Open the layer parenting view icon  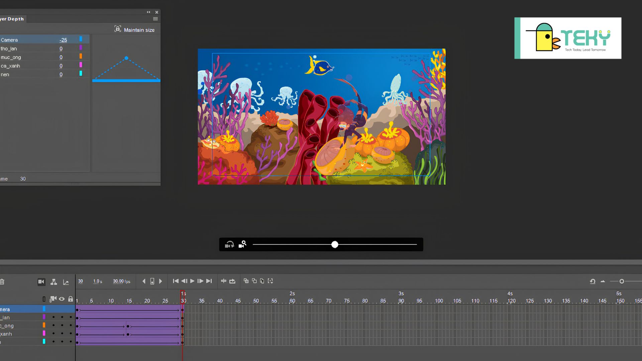pos(54,282)
